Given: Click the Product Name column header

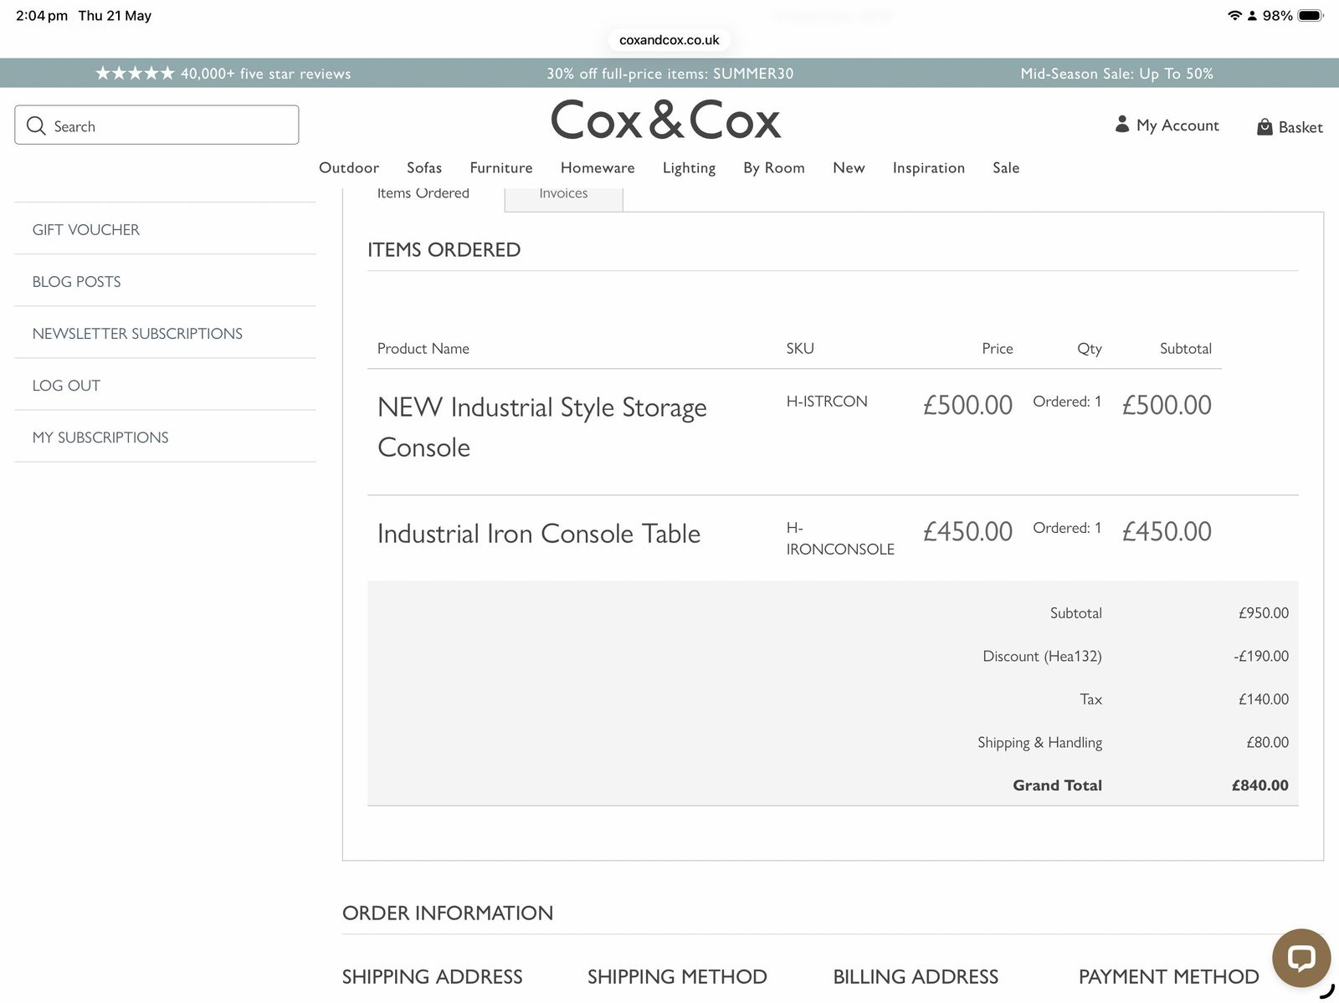Looking at the screenshot, I should click(x=423, y=348).
